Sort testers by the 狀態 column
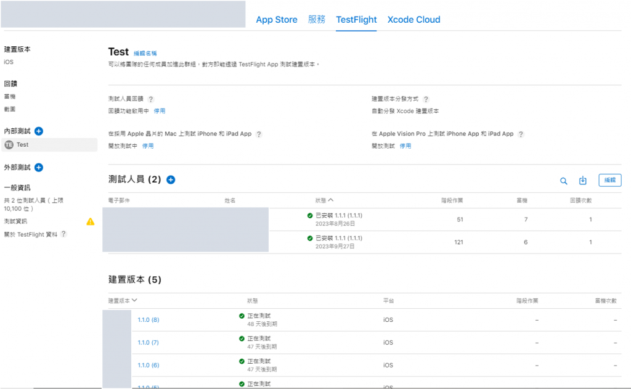Viewport: 631px width, 389px height. click(324, 200)
